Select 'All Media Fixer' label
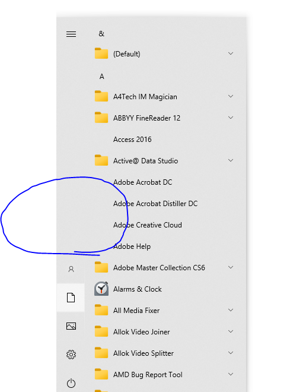The height and width of the screenshot is (392, 290). point(136,311)
